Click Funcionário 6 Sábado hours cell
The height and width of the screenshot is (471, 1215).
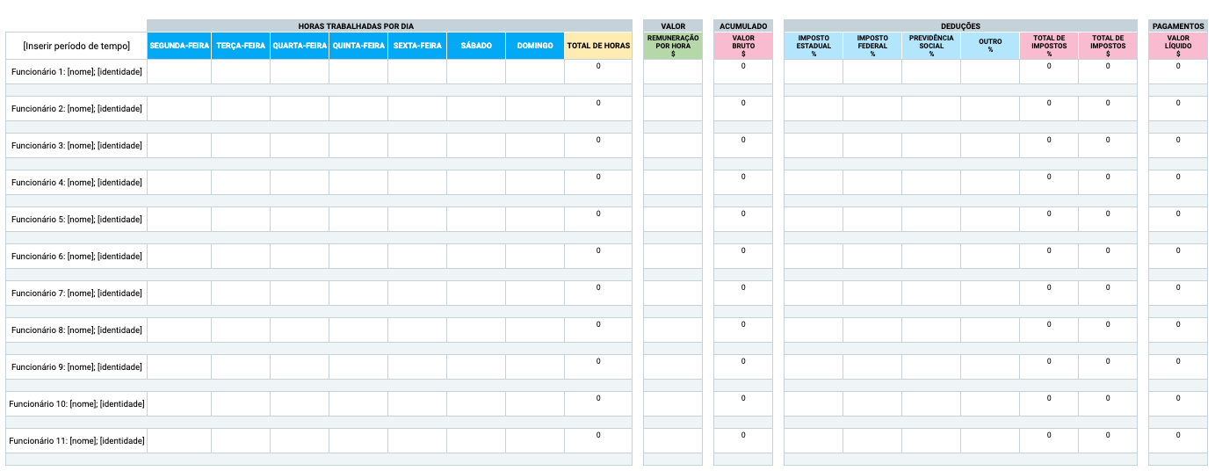tap(476, 257)
